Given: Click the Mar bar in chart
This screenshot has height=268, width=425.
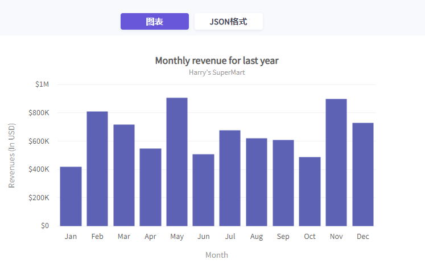Looking at the screenshot, I should click(124, 175).
